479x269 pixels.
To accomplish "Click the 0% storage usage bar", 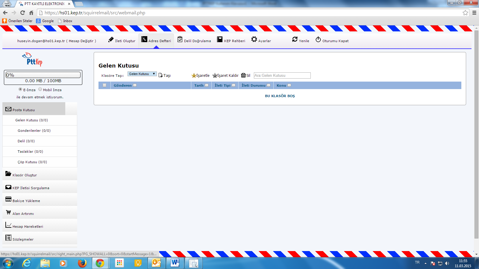I will point(43,75).
